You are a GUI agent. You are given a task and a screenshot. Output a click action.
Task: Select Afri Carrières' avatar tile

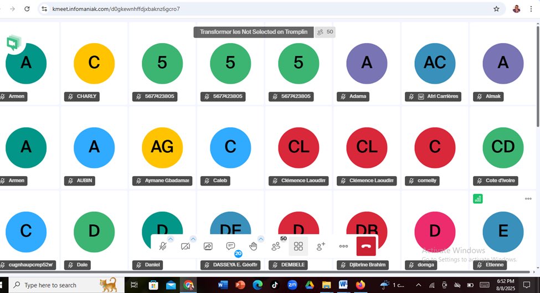[x=435, y=64]
